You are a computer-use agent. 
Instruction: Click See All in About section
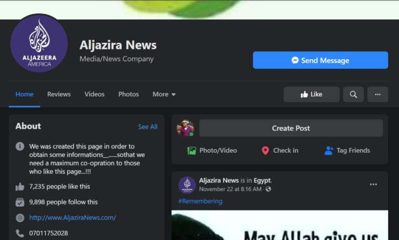coord(148,127)
